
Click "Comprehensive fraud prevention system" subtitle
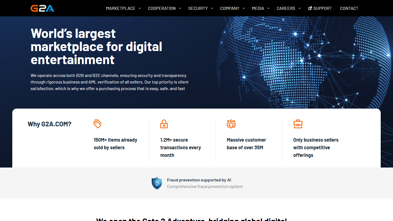pyautogui.click(x=205, y=187)
